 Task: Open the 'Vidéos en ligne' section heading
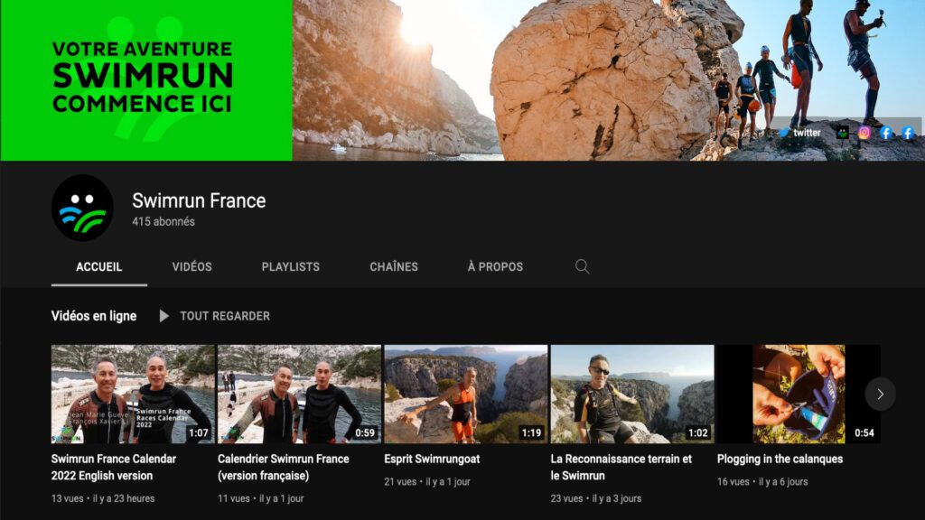(94, 316)
